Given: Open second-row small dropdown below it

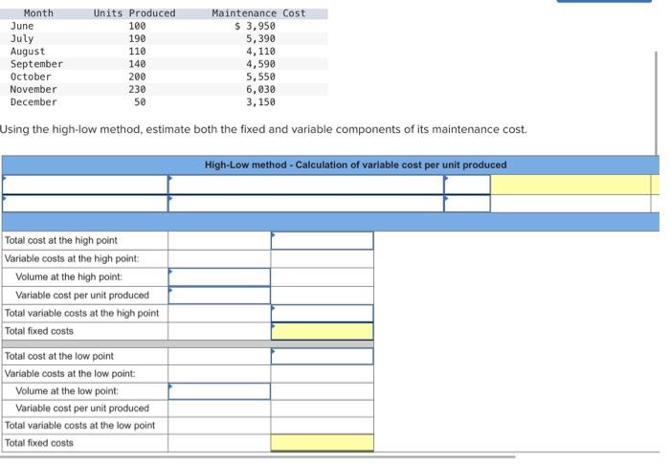Looking at the screenshot, I should (x=467, y=204).
